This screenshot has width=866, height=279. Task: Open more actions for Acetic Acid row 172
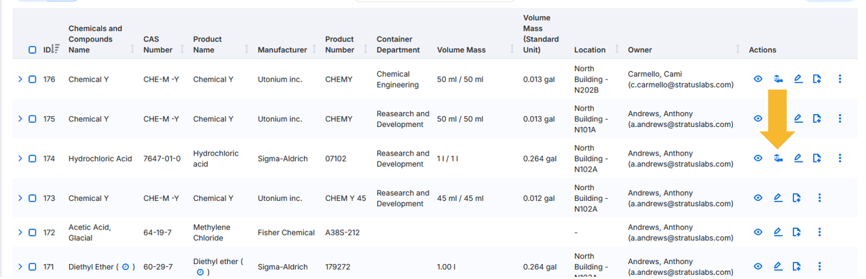819,232
